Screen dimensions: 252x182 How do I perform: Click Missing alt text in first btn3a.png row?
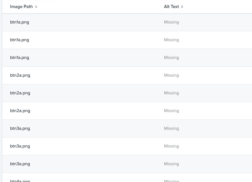coord(171,129)
